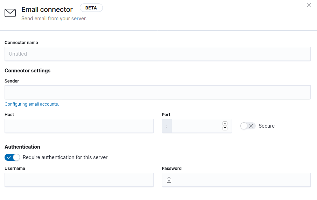Click the Email connector title
317x200 pixels.
point(47,9)
